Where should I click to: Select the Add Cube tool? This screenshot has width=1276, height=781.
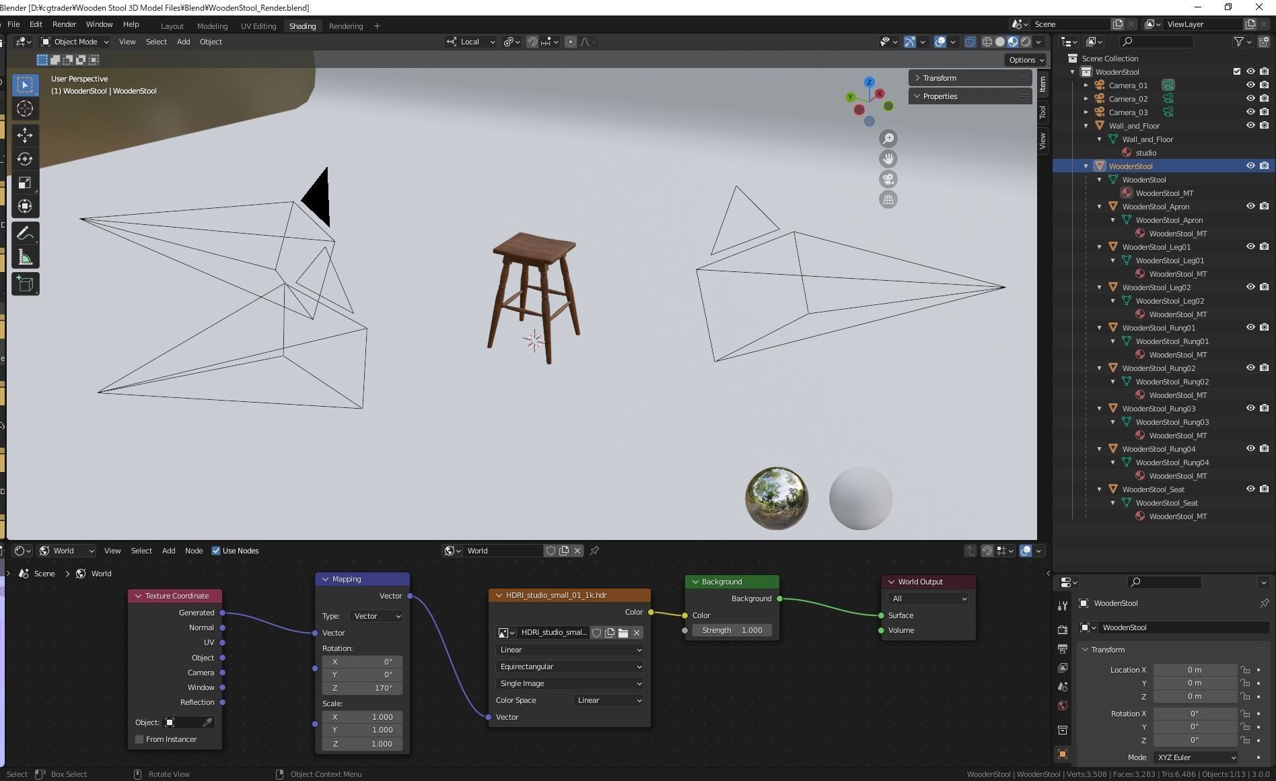point(25,284)
